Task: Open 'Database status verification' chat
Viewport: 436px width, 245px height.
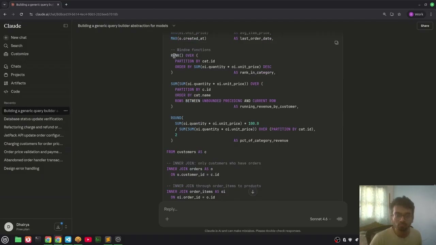Action: [x=33, y=119]
